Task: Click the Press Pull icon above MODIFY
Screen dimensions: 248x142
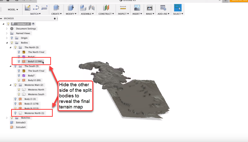Action: (x=71, y=8)
